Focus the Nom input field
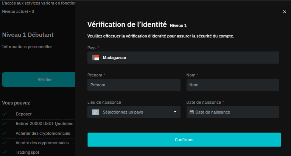Image resolution: width=291 pixels, height=156 pixels. point(232,85)
